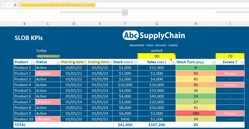The height and width of the screenshot is (129, 249).
Task: Select column B header
Action: pos(24,24)
